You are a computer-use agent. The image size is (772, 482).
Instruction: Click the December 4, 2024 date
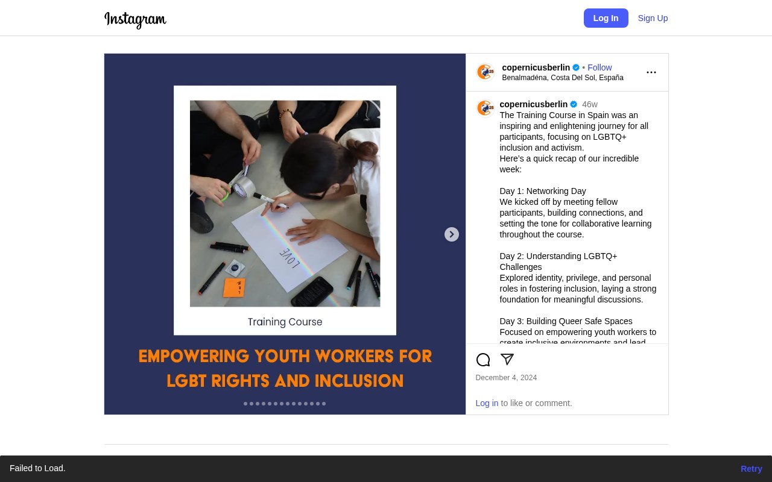point(506,378)
